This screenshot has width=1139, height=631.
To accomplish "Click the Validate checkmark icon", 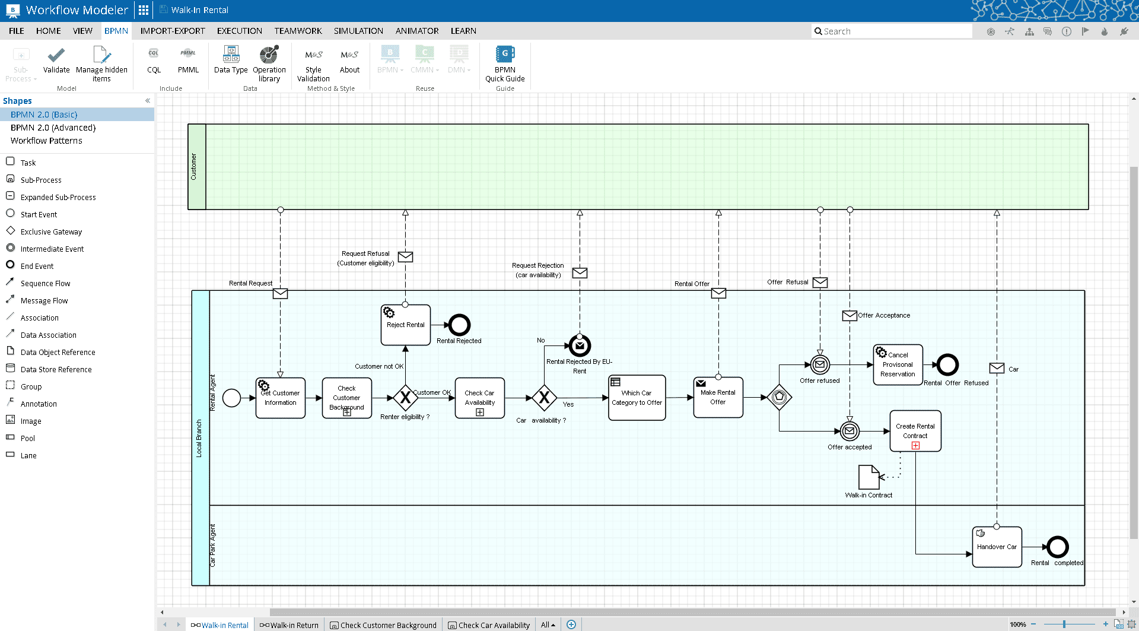I will tap(56, 55).
